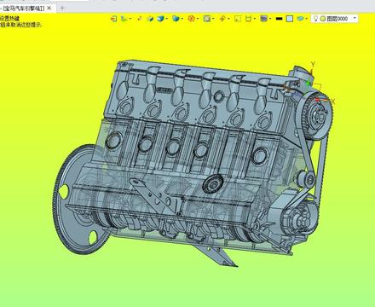Close the 宝马汽车引擎 document tab
Viewport: 375px width, 307px height.
click(x=49, y=9)
